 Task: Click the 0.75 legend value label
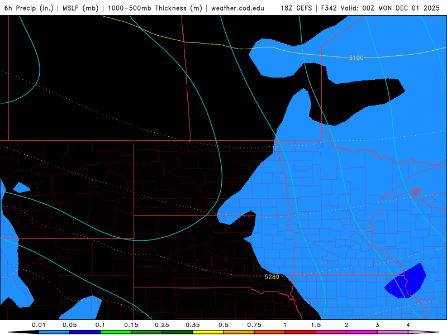(254, 325)
